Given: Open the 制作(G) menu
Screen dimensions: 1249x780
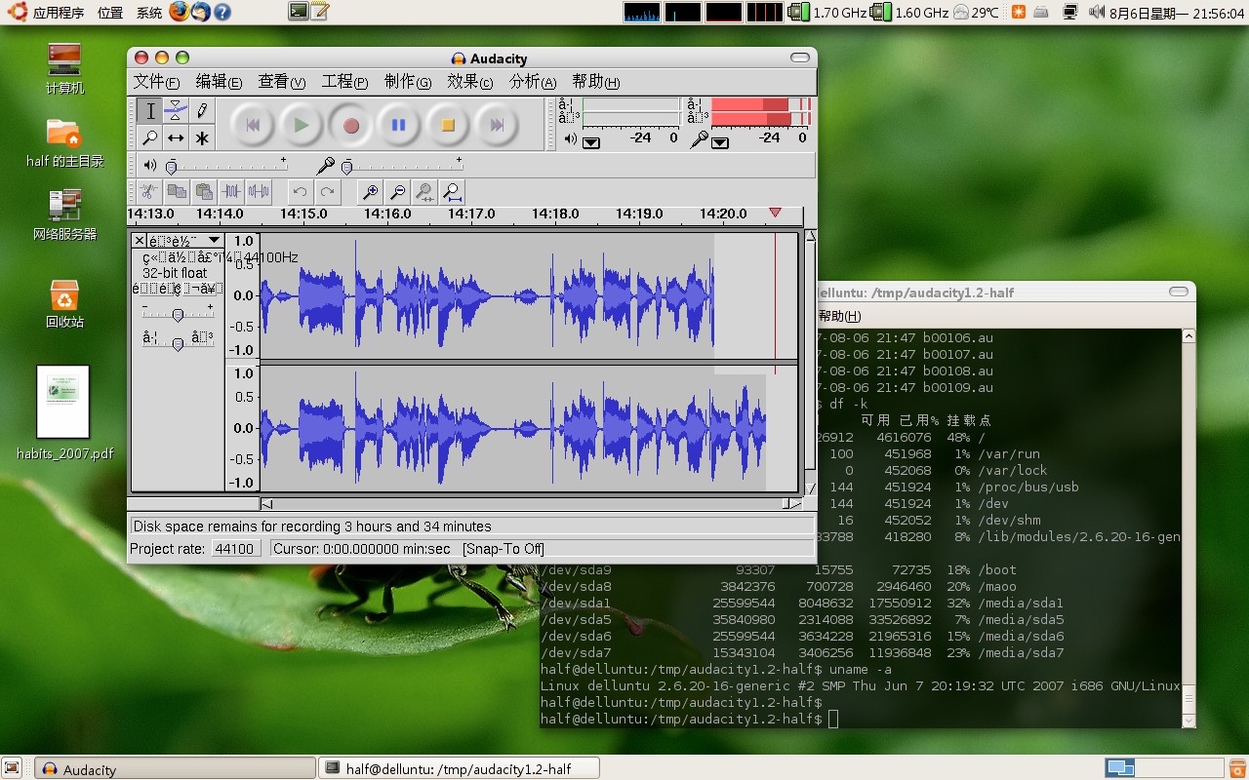Looking at the screenshot, I should (x=408, y=82).
